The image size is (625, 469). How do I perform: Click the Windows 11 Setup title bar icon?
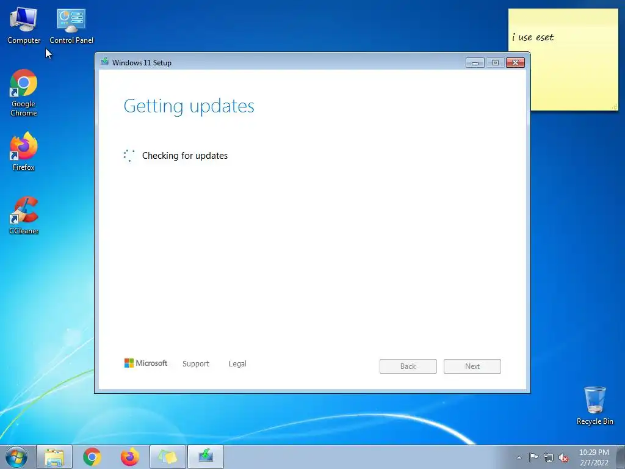click(105, 62)
